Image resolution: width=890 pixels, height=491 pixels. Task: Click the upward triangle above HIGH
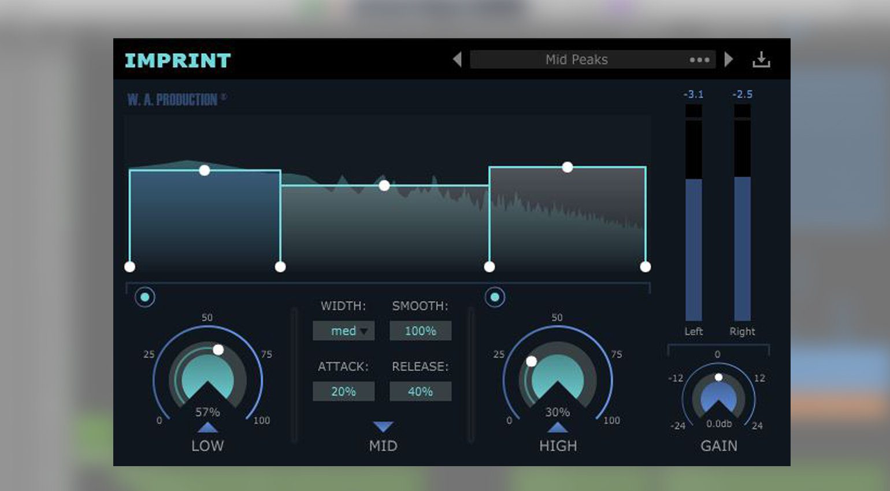(x=557, y=427)
